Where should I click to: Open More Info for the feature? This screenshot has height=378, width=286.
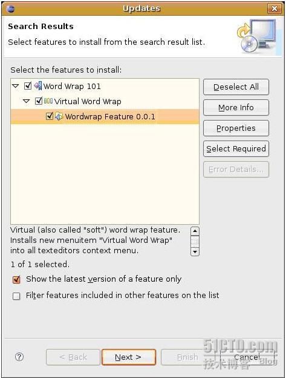click(236, 107)
